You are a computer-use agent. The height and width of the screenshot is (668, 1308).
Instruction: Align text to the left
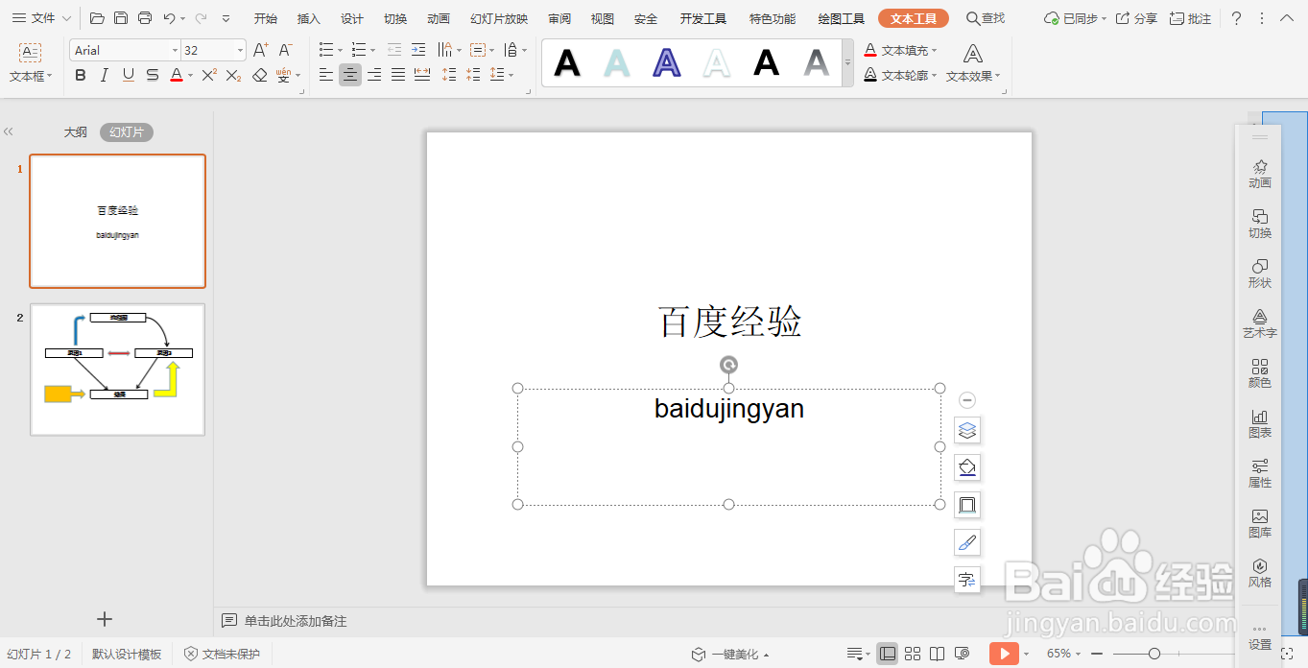pyautogui.click(x=326, y=75)
